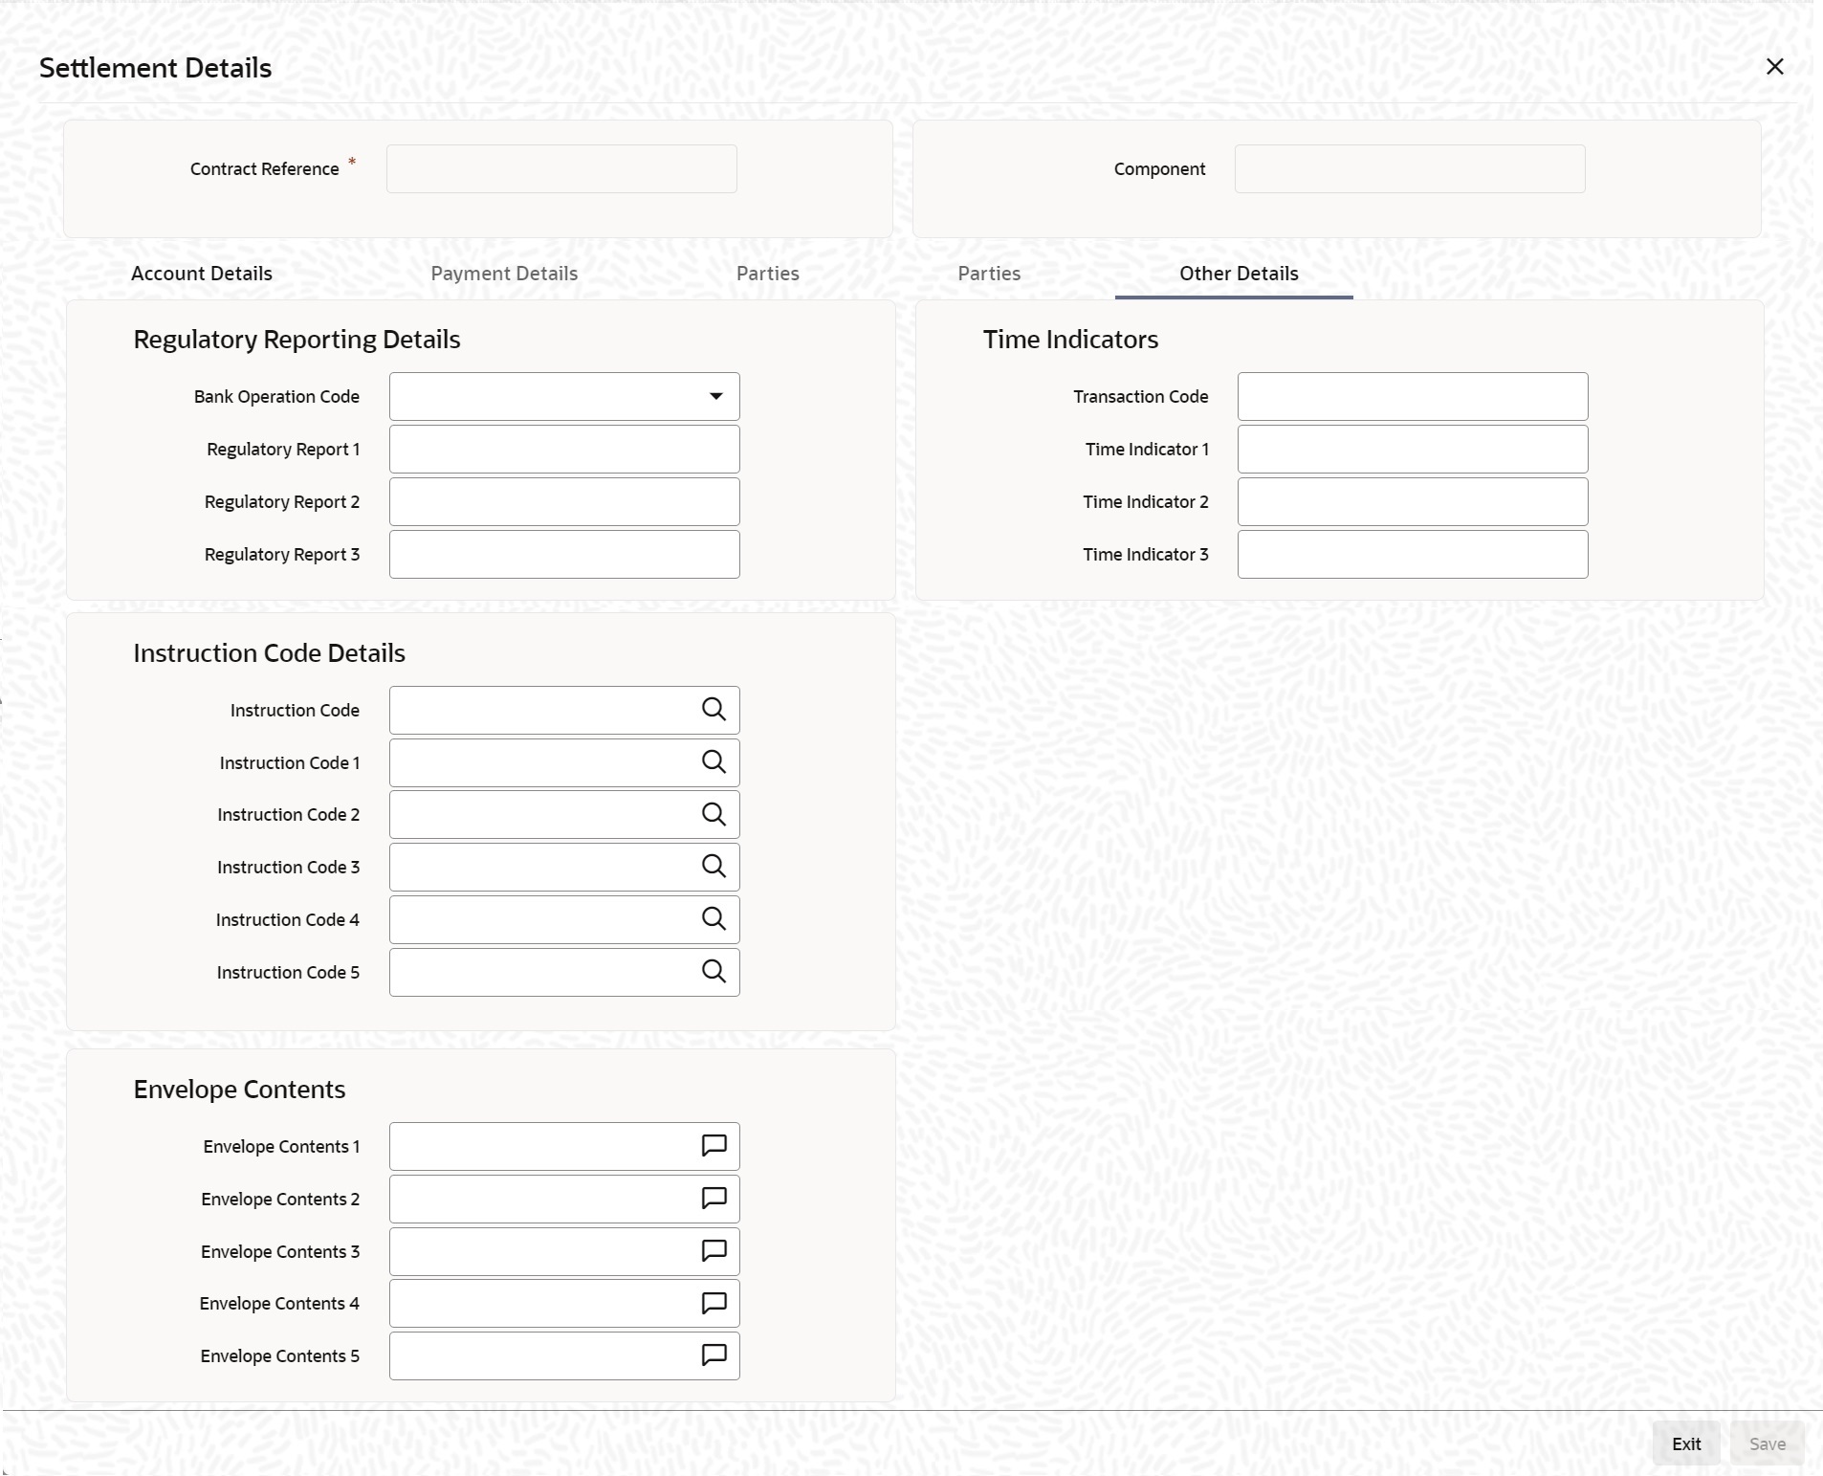The width and height of the screenshot is (1823, 1476).
Task: Click the Regulatory Reporting Details heading
Action: 297,340
